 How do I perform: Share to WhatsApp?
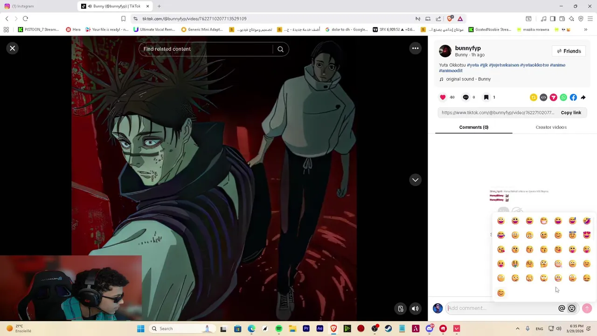point(563,98)
